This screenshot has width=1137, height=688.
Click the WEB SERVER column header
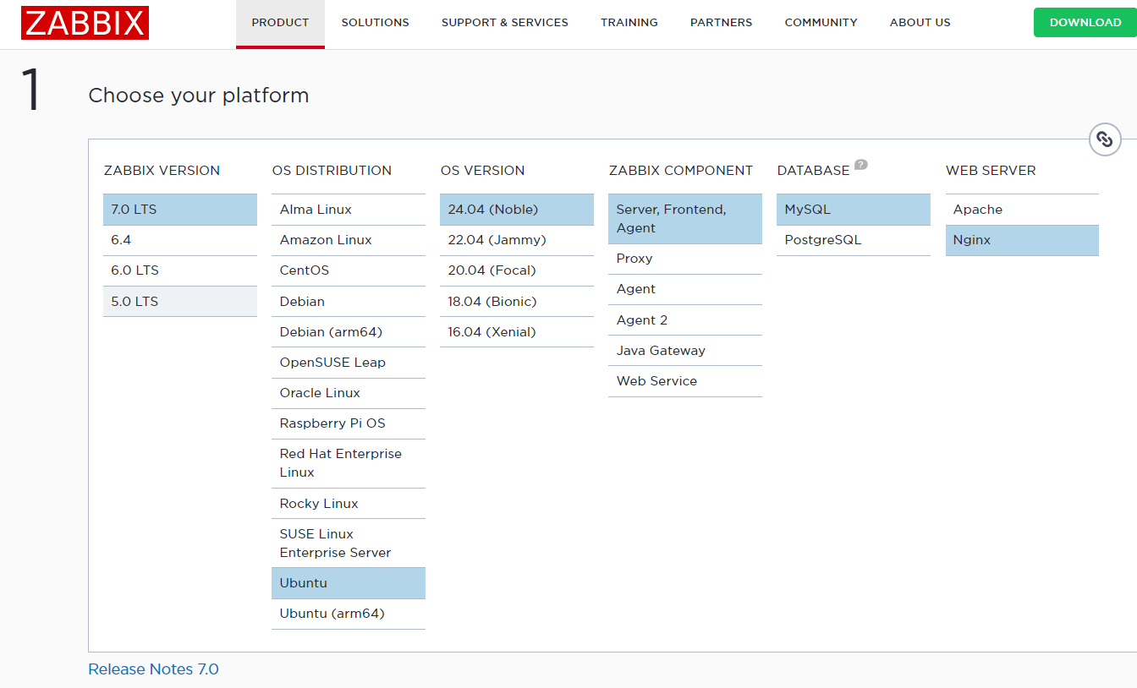(x=991, y=171)
